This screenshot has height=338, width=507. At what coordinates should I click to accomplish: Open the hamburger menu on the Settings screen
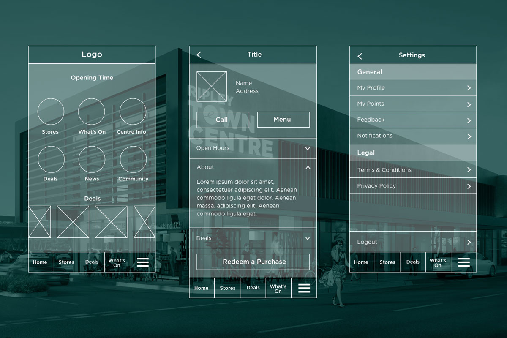coord(463,262)
